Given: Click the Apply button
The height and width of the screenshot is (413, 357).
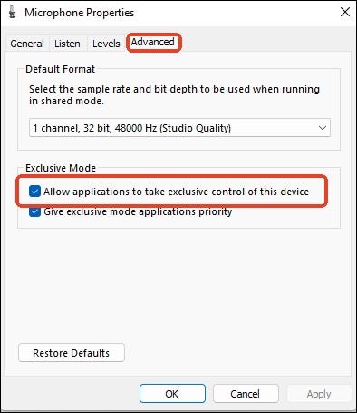Looking at the screenshot, I should pyautogui.click(x=319, y=394).
